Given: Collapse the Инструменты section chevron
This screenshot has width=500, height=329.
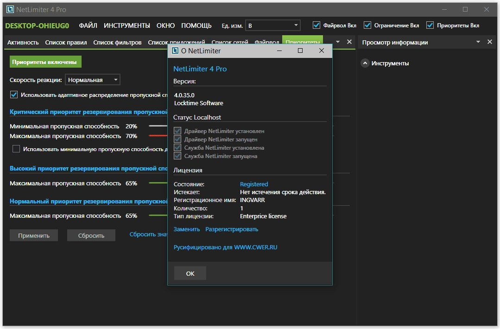Looking at the screenshot, I should [365, 63].
